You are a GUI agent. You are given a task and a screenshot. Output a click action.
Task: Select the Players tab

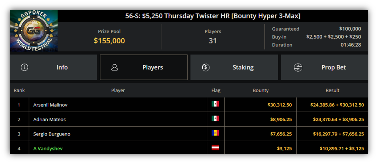(144, 67)
